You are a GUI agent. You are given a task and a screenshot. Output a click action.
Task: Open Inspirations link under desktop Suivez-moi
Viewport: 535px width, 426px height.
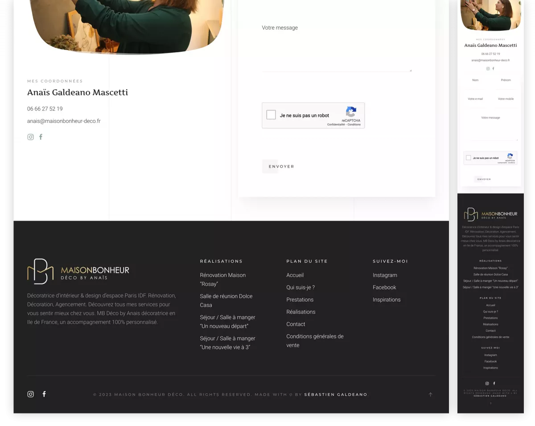click(387, 299)
